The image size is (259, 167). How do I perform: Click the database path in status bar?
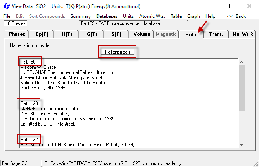(113, 163)
